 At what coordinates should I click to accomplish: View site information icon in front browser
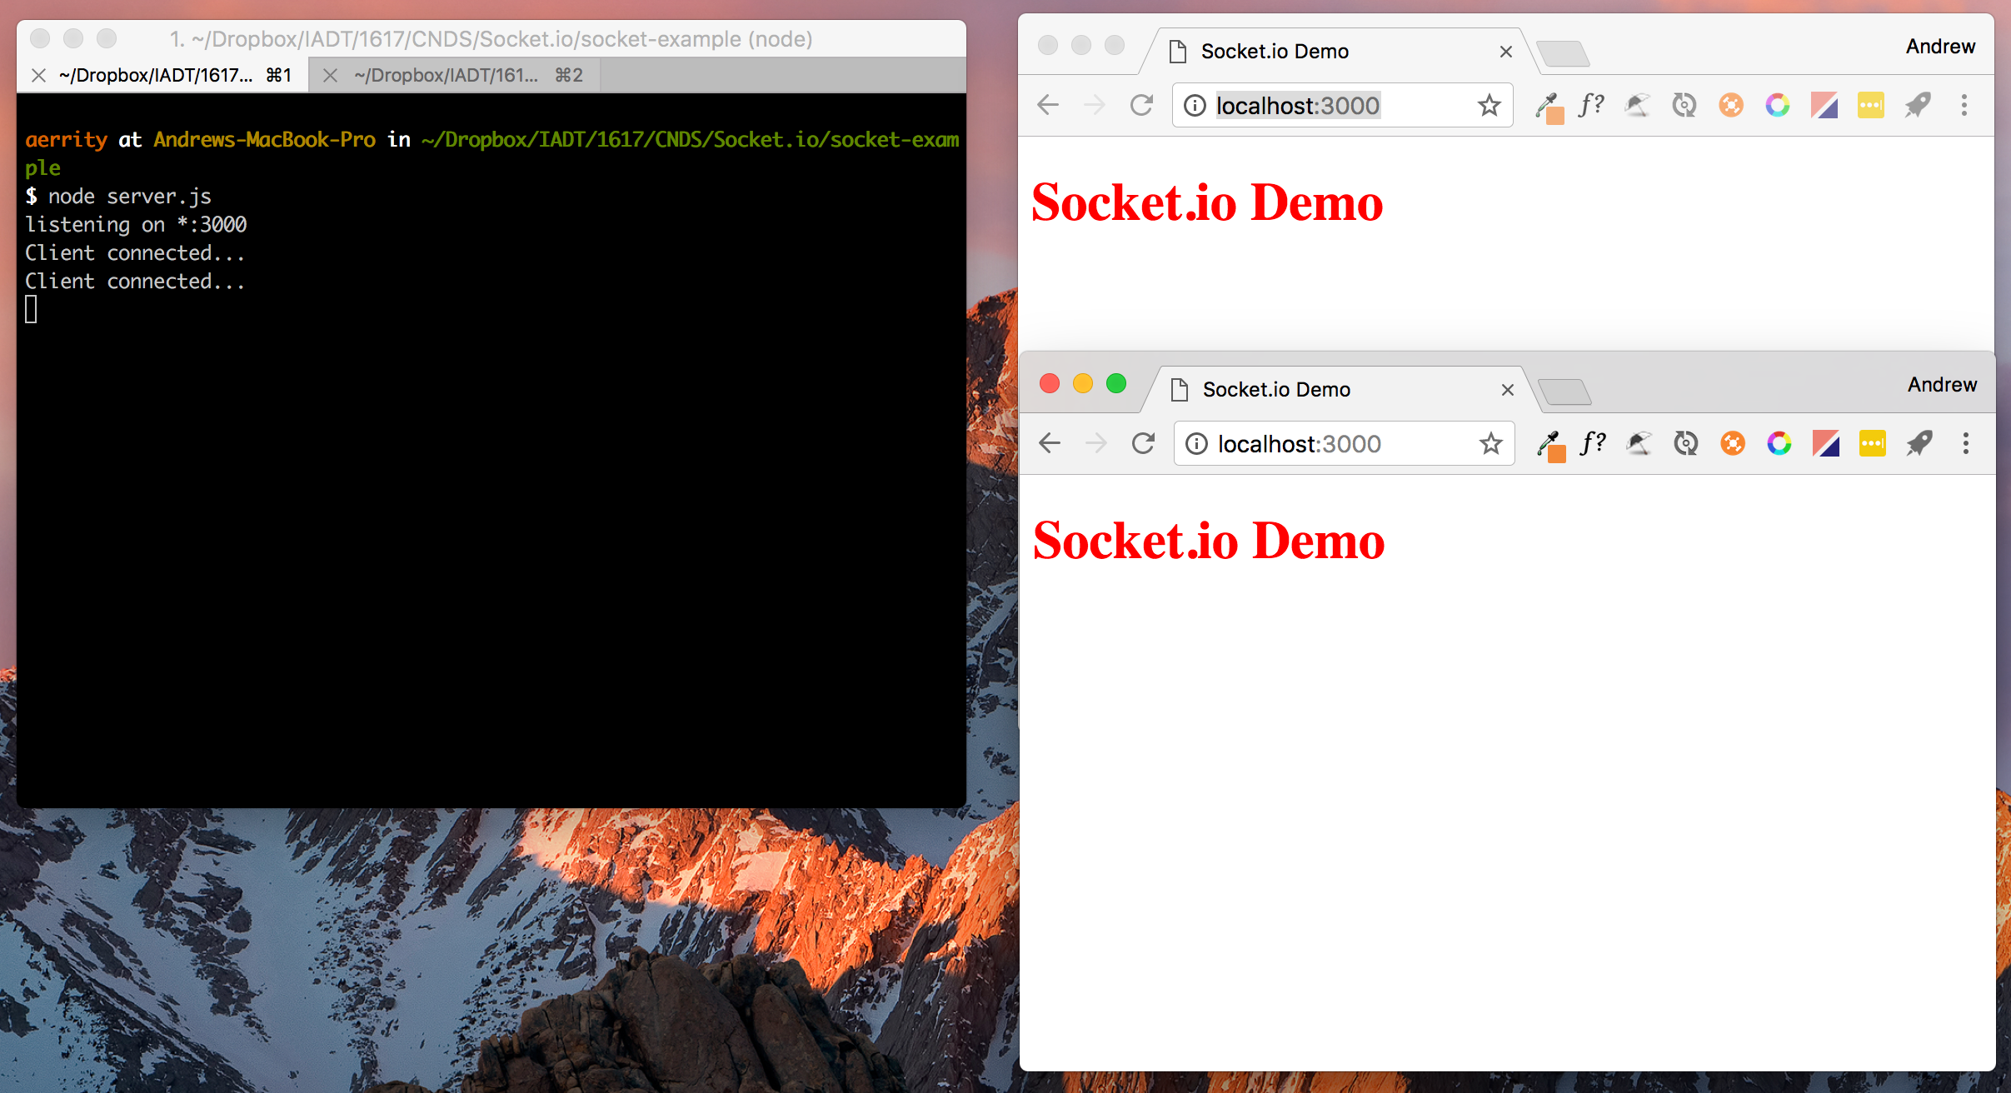click(x=1197, y=443)
